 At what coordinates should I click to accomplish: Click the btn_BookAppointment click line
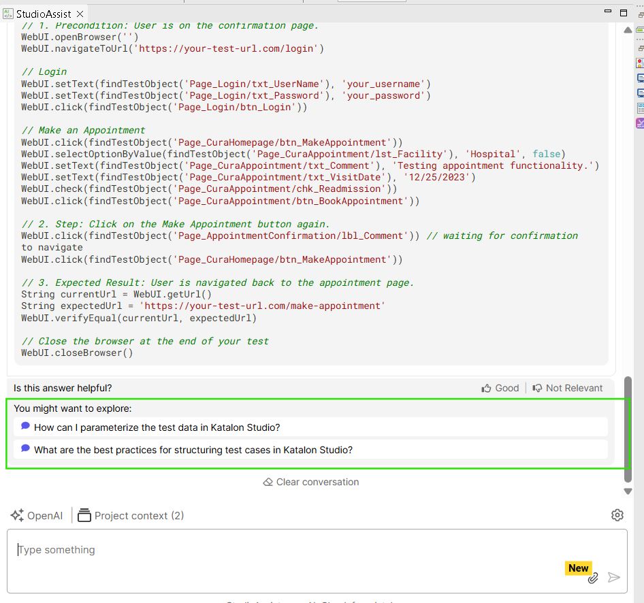(221, 201)
